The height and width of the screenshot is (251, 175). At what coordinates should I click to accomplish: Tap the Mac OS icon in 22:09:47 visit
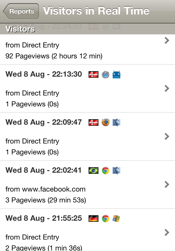tap(116, 122)
